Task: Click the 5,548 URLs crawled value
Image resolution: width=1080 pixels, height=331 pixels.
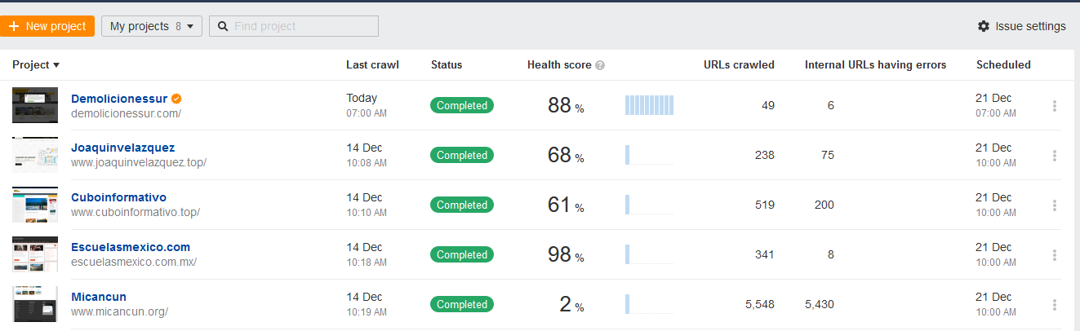Action: [x=760, y=304]
